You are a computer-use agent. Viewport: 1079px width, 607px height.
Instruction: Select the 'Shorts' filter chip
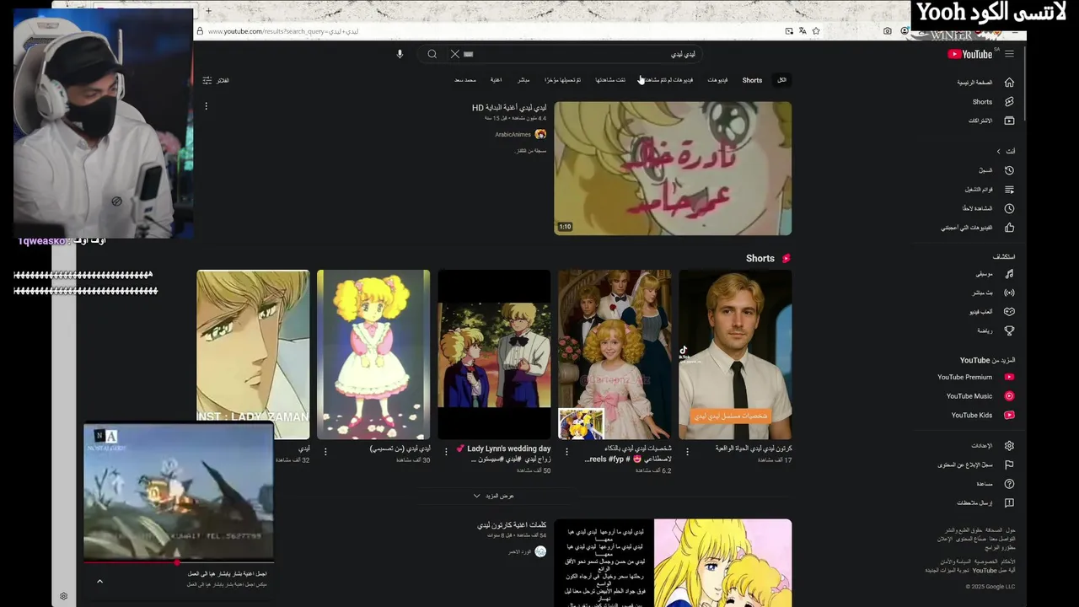pyautogui.click(x=752, y=80)
